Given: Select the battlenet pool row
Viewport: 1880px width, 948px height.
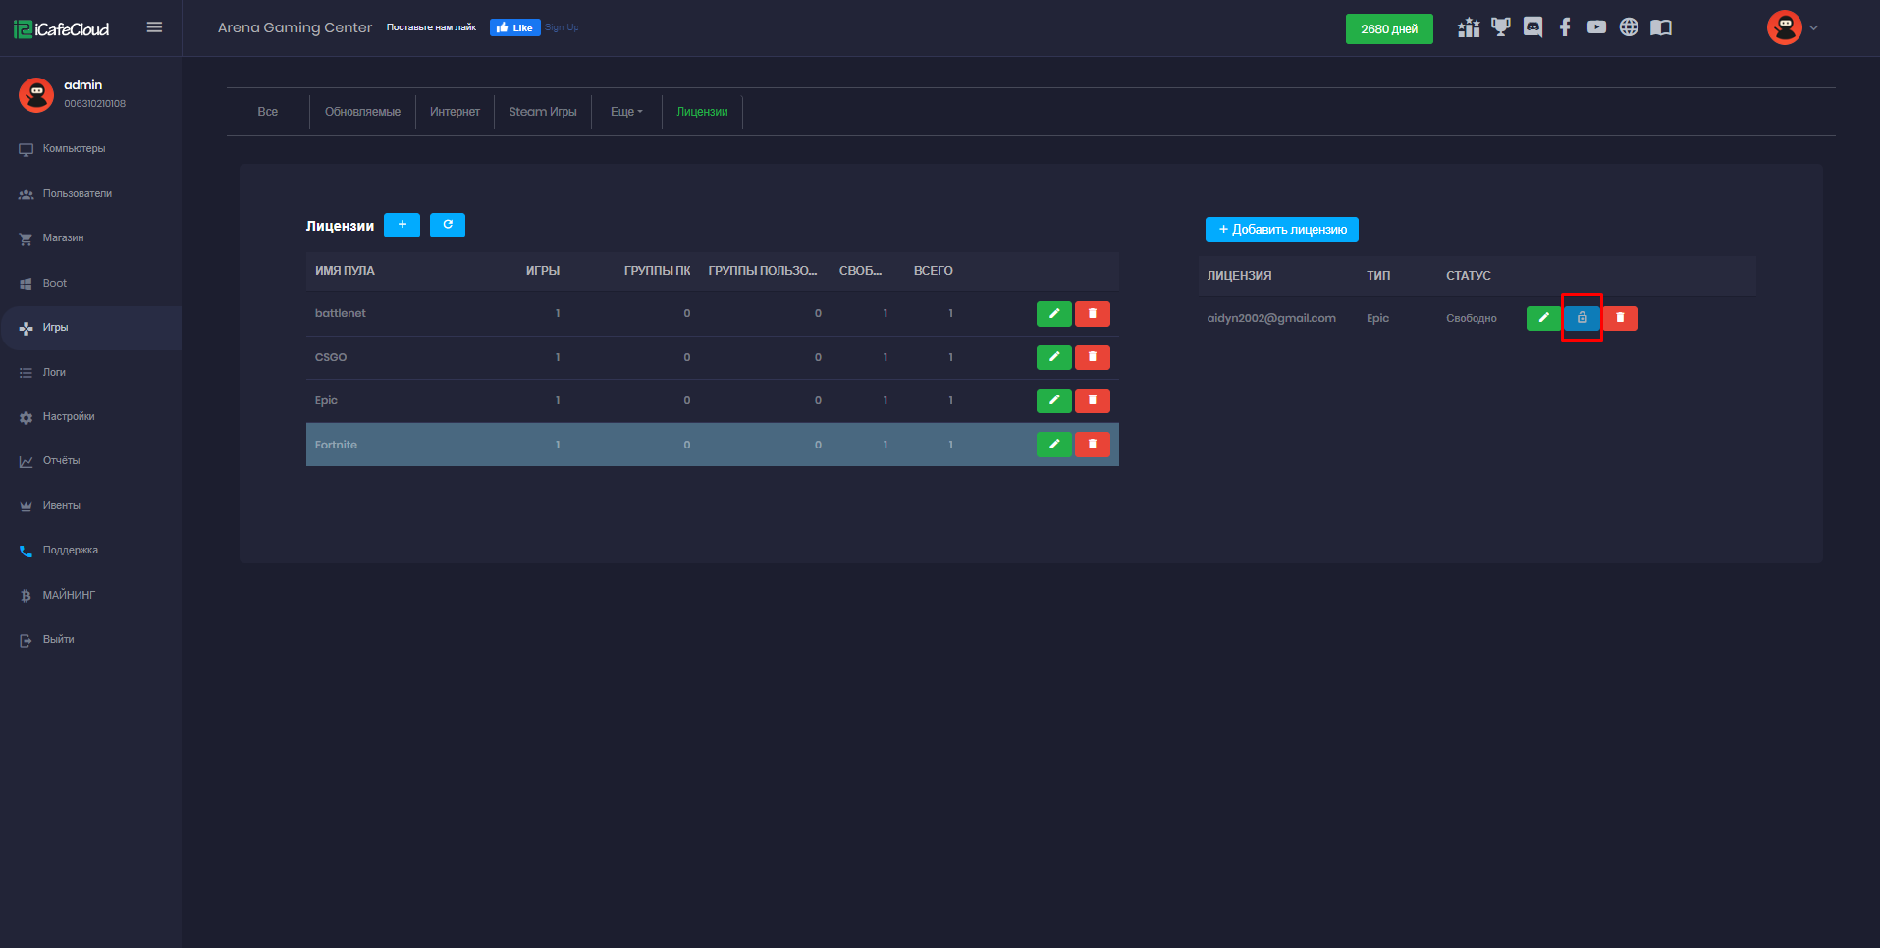Looking at the screenshot, I should (712, 313).
